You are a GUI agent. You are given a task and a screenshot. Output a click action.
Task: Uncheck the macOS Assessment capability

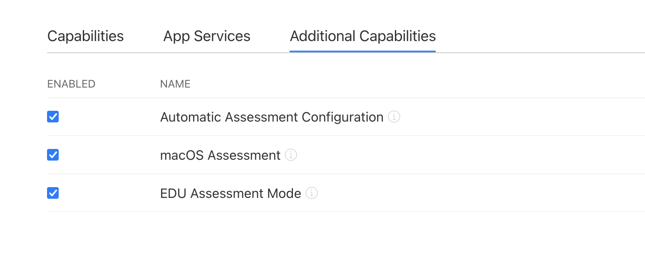53,155
